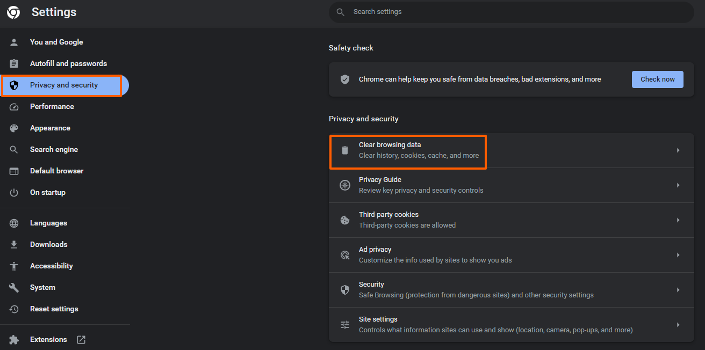Click the window icon beside Default browser
705x350 pixels.
click(14, 171)
